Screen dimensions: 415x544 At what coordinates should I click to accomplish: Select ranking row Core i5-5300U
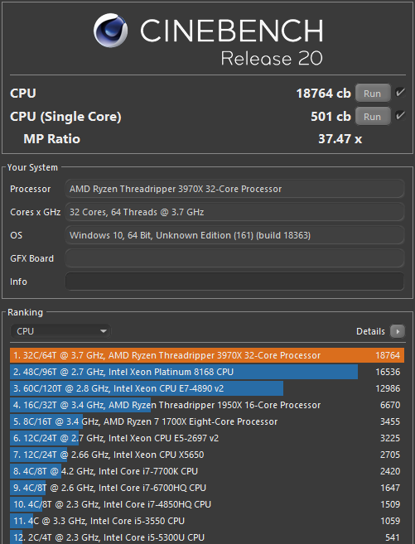coord(207,537)
